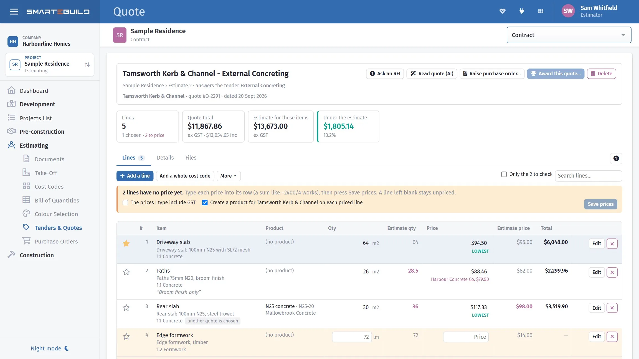Viewport: 639px width, 359px height.
Task: Toggle Night mode
Action: 50,348
